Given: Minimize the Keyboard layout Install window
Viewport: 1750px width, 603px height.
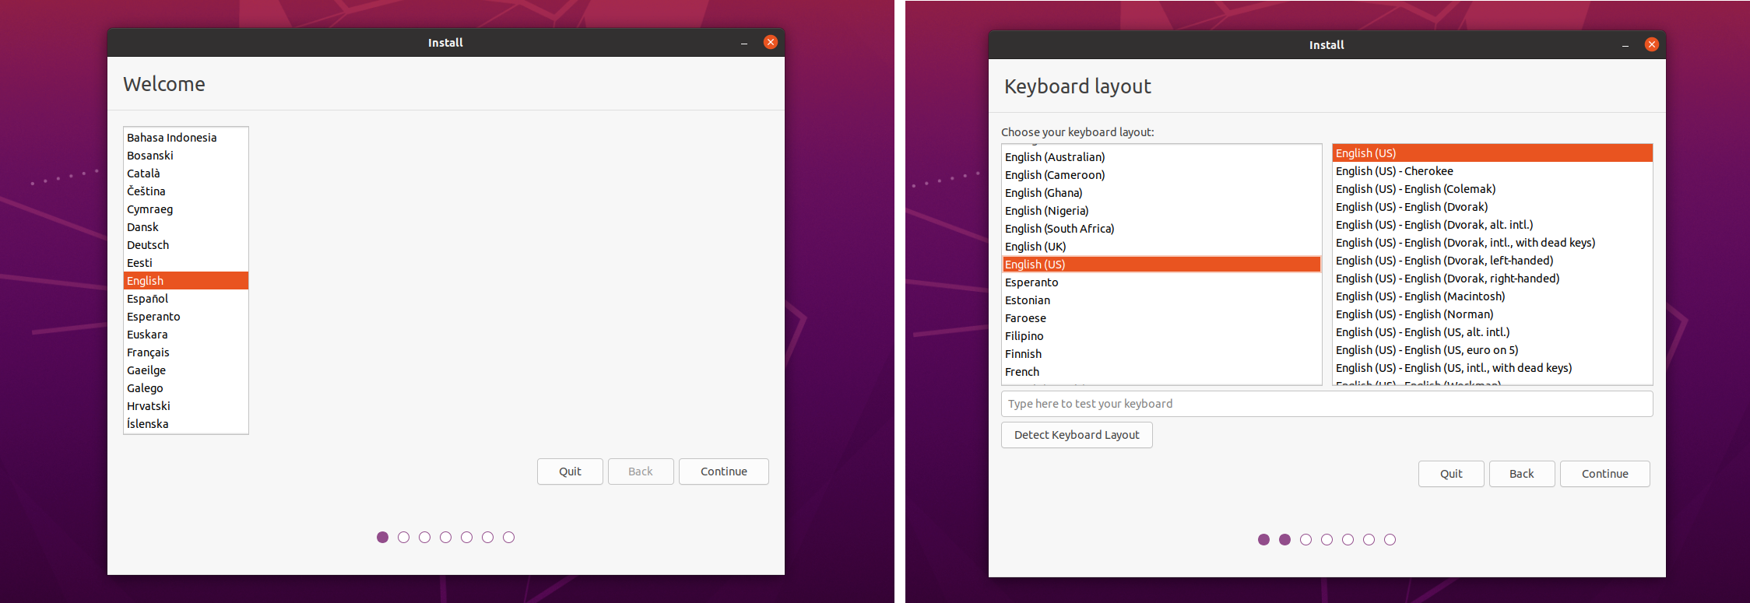Looking at the screenshot, I should (1625, 45).
